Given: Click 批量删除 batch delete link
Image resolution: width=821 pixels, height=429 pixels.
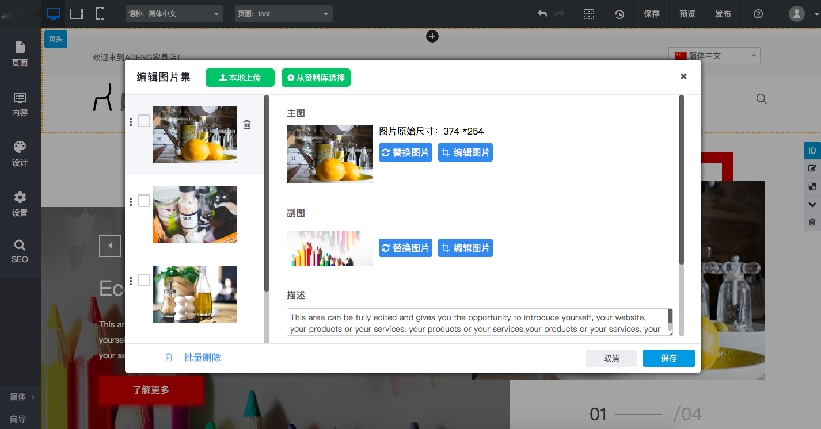Looking at the screenshot, I should pyautogui.click(x=202, y=358).
